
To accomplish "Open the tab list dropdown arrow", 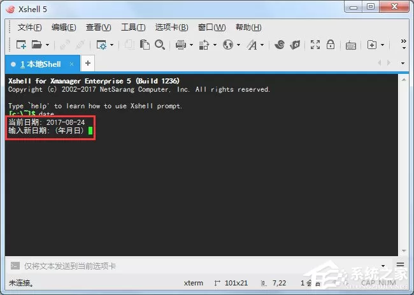I will click(x=403, y=63).
